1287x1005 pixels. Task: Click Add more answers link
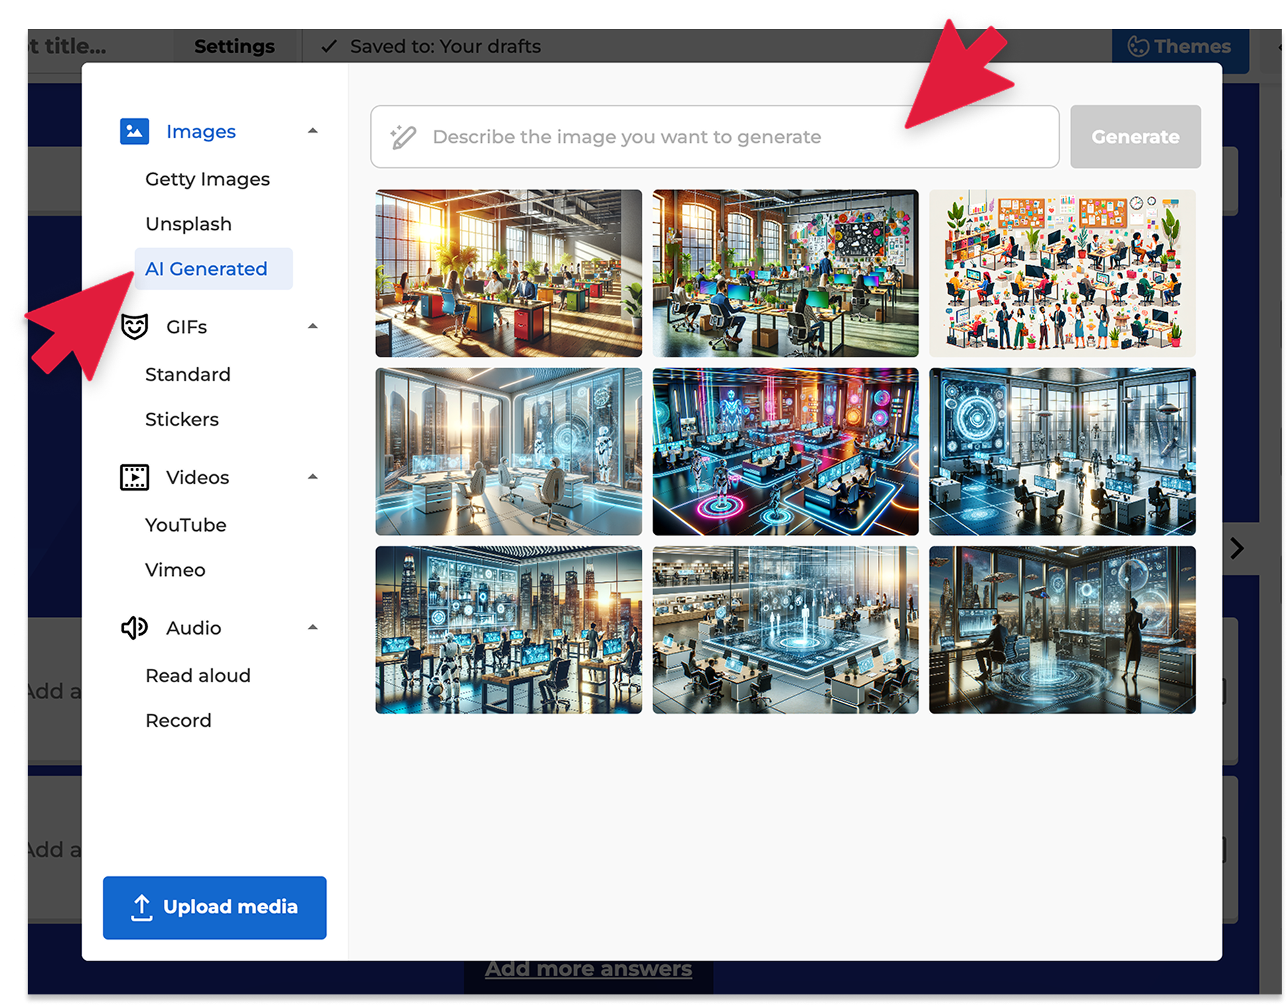click(588, 969)
